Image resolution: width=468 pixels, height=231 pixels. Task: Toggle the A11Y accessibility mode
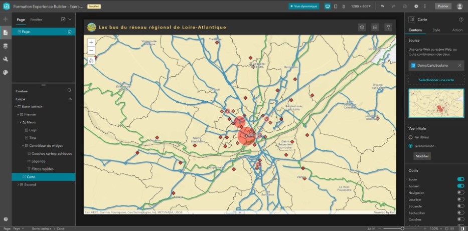pos(371,228)
